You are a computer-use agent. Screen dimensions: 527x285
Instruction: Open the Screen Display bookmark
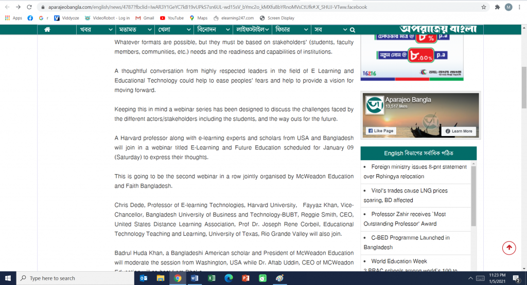click(277, 18)
